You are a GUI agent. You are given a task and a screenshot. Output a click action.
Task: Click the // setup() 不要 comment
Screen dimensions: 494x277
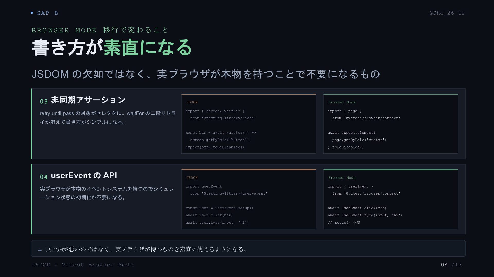click(344, 222)
